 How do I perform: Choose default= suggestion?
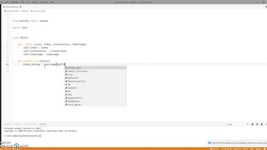[96, 78]
